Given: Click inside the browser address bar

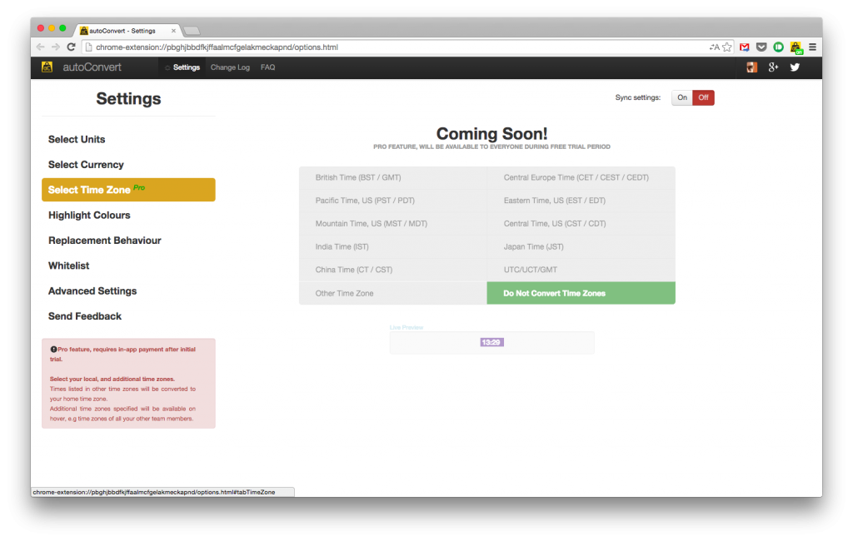Looking at the screenshot, I should click(x=375, y=47).
